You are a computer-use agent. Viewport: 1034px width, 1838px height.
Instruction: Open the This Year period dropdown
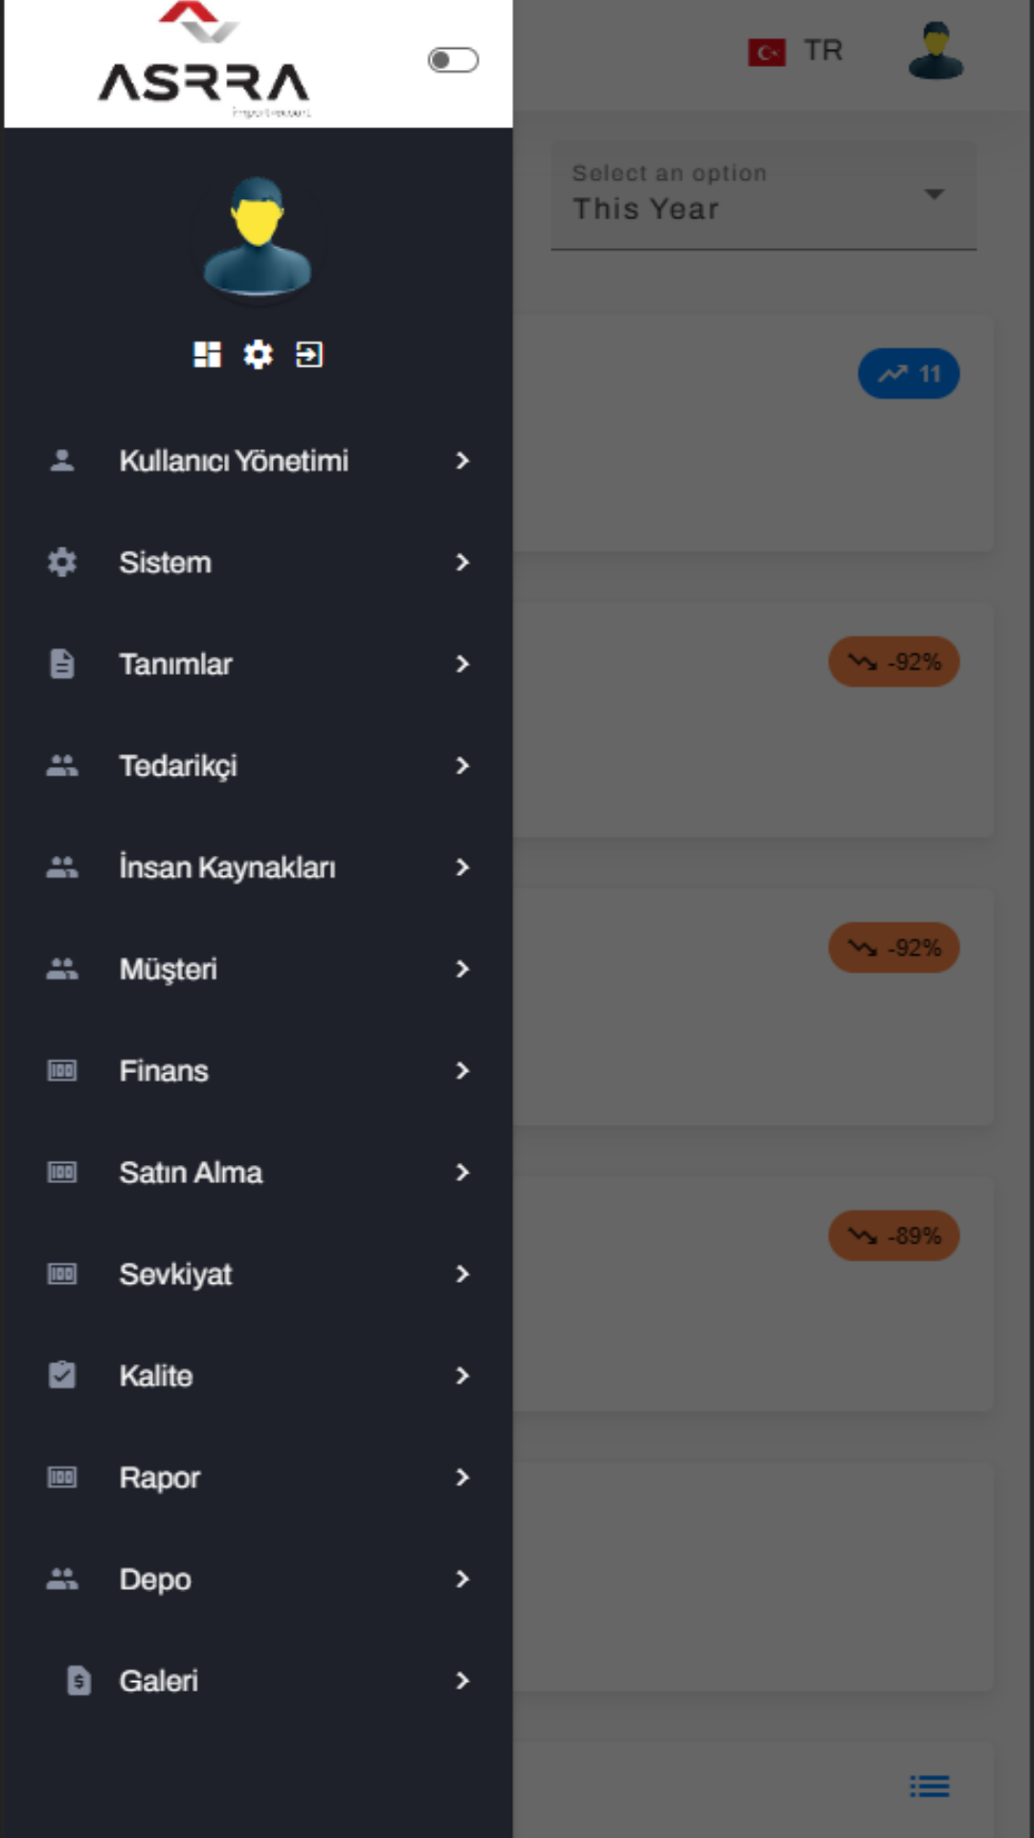[763, 196]
